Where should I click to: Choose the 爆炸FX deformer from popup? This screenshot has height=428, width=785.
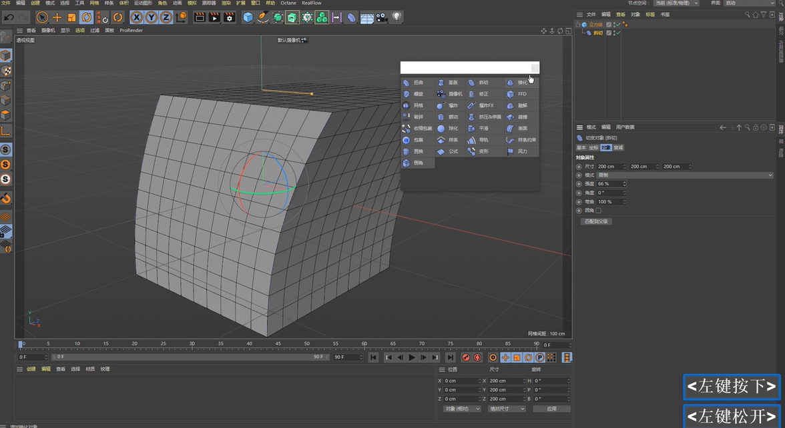click(485, 105)
